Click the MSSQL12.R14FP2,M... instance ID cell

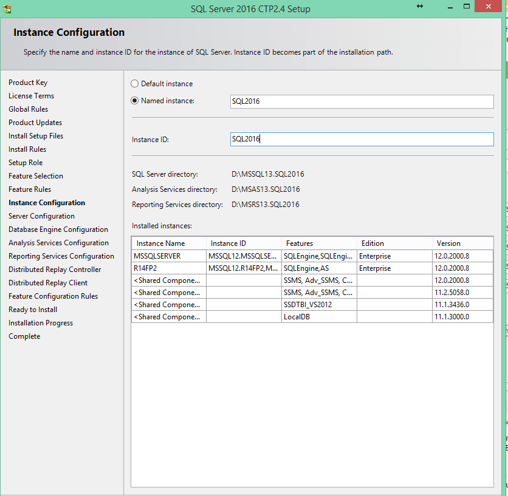(244, 268)
